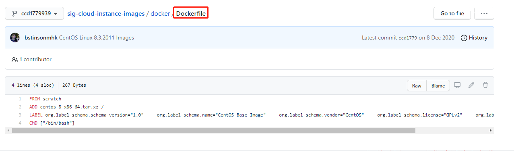
Task: Open the sig-cloud-instance-images repository link
Action: pos(106,13)
